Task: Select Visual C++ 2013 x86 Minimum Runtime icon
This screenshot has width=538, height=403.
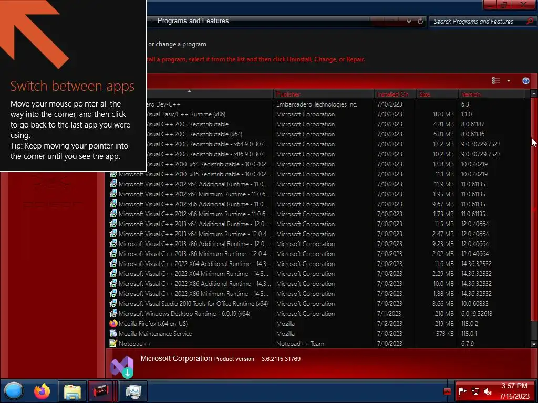Action: (x=113, y=253)
